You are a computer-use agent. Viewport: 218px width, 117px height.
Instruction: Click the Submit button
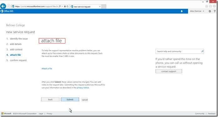click(70, 99)
